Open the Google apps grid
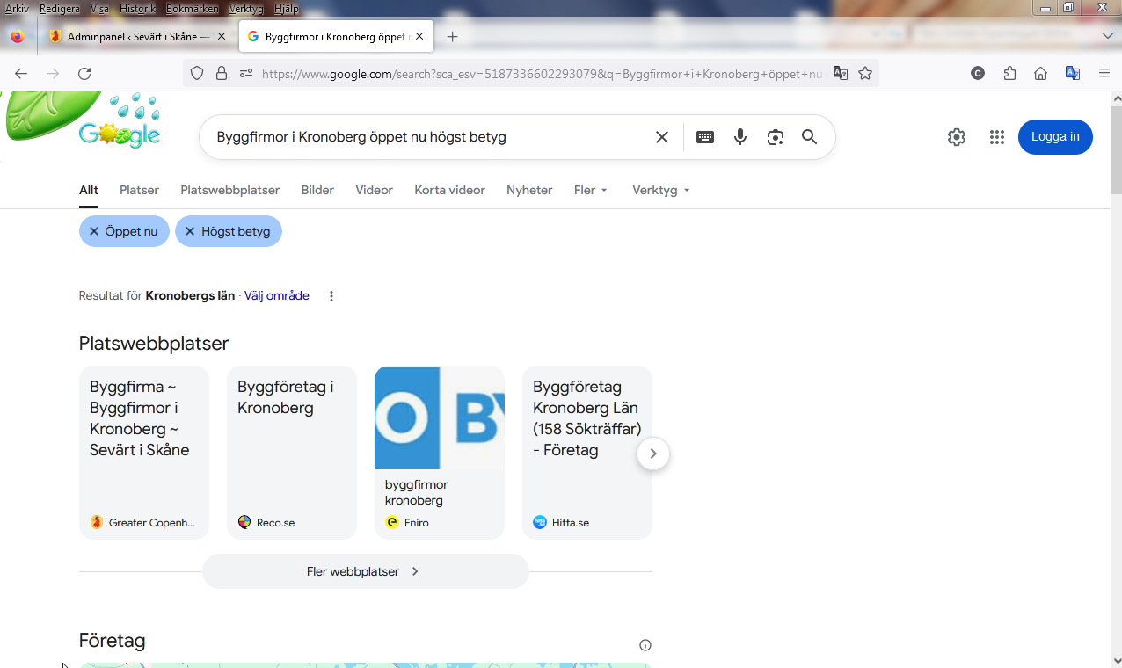1122x668 pixels. tap(996, 137)
